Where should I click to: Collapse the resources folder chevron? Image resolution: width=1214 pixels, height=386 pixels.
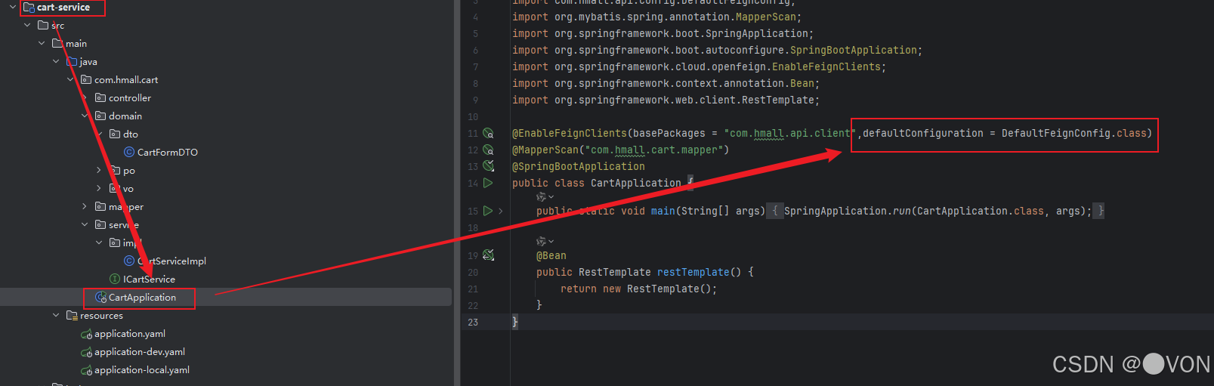pyautogui.click(x=56, y=315)
